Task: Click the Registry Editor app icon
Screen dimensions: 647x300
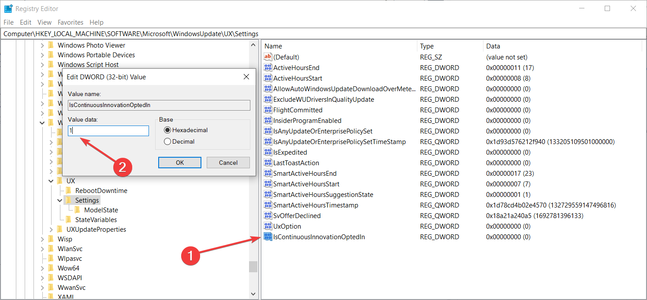Action: coord(8,8)
